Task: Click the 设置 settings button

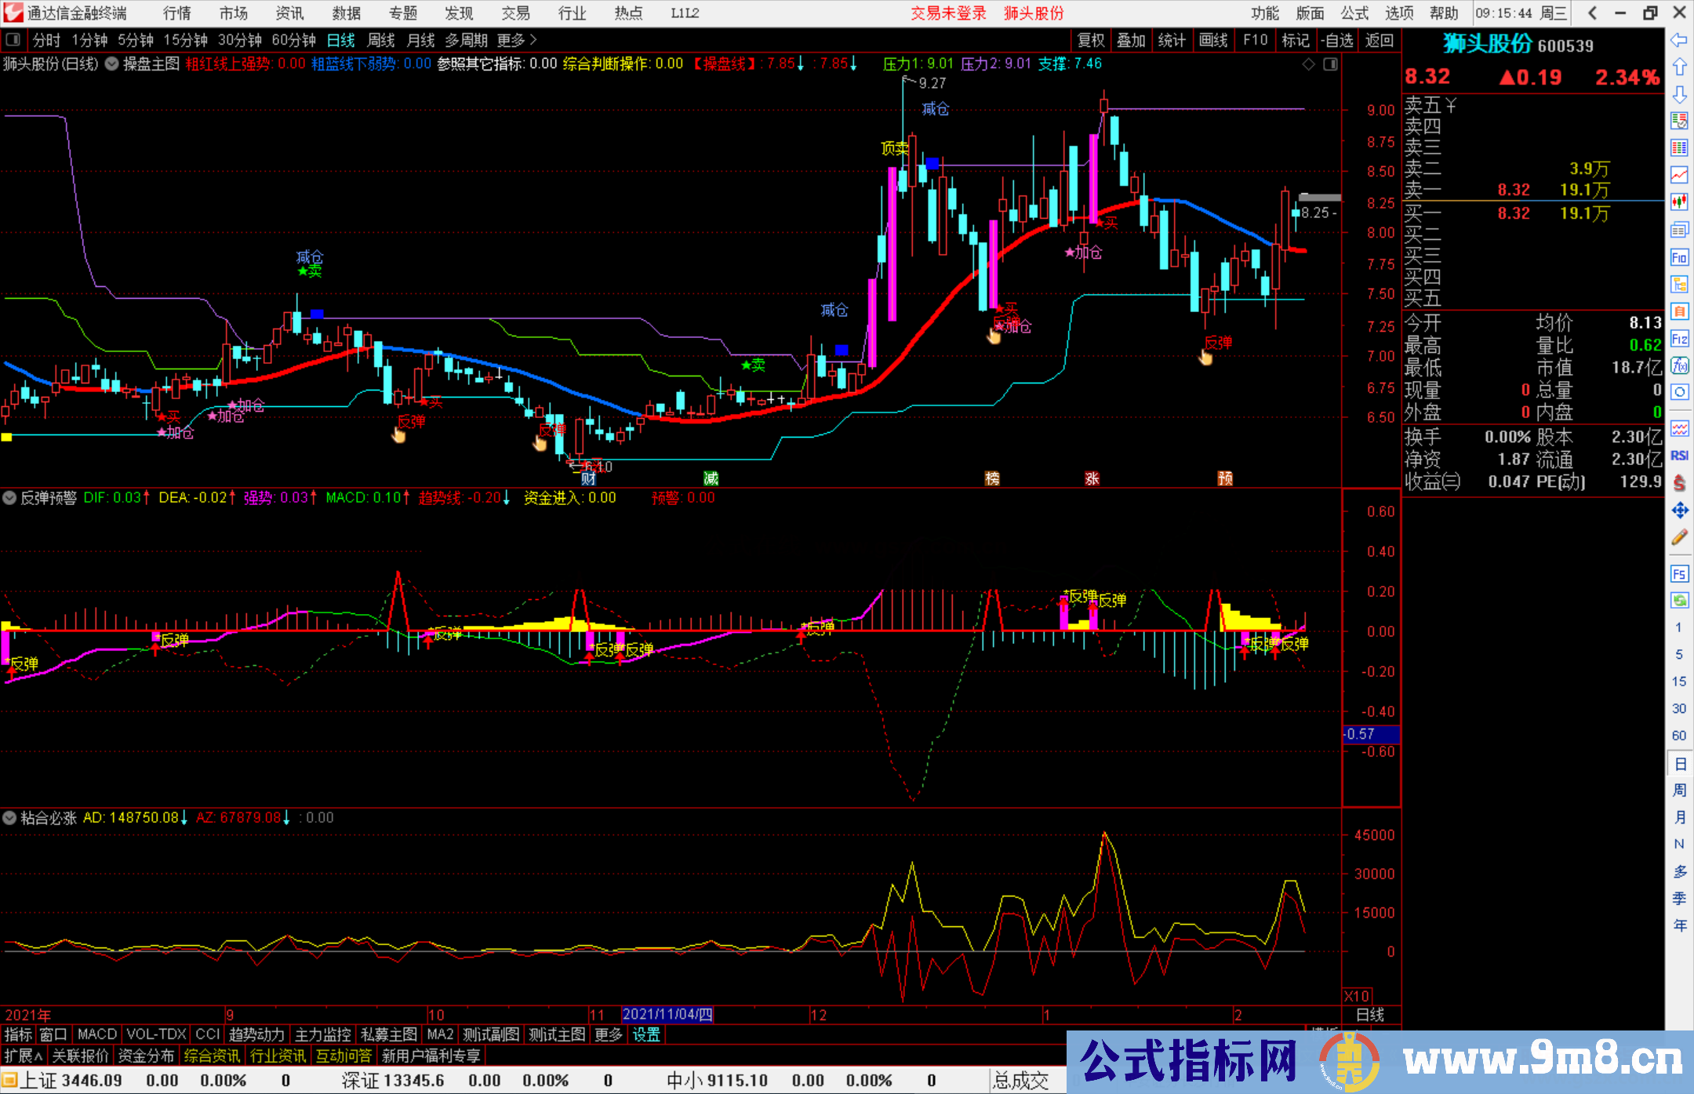Action: click(645, 1034)
